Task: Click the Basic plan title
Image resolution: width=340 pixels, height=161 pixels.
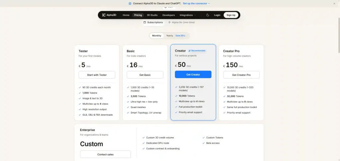Action: point(131,51)
